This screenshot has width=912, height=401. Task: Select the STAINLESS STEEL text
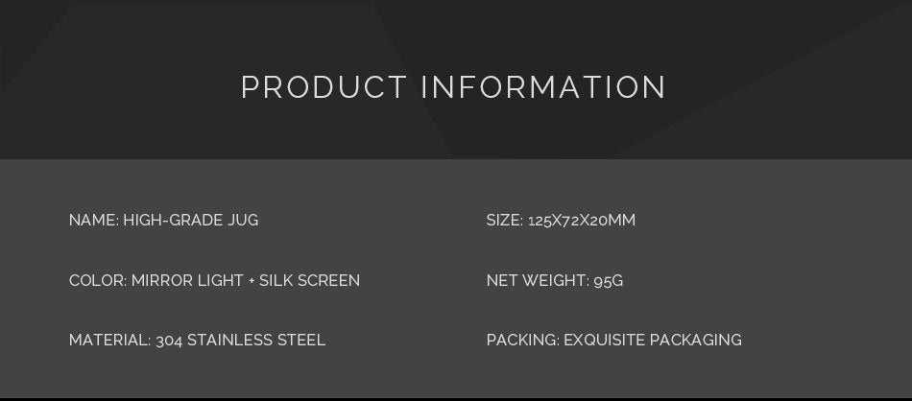(256, 341)
